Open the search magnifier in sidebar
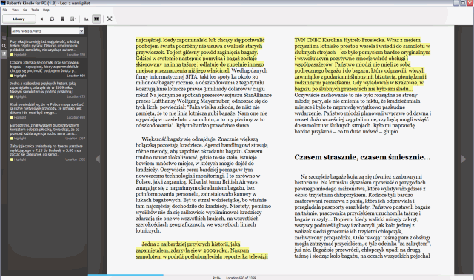This screenshot has height=280, width=474. point(4,46)
